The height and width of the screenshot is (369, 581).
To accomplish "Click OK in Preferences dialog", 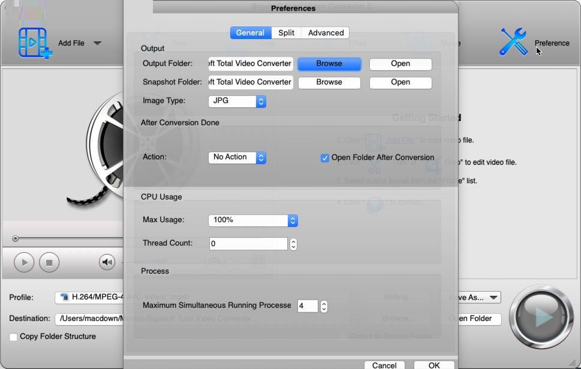I will click(434, 365).
